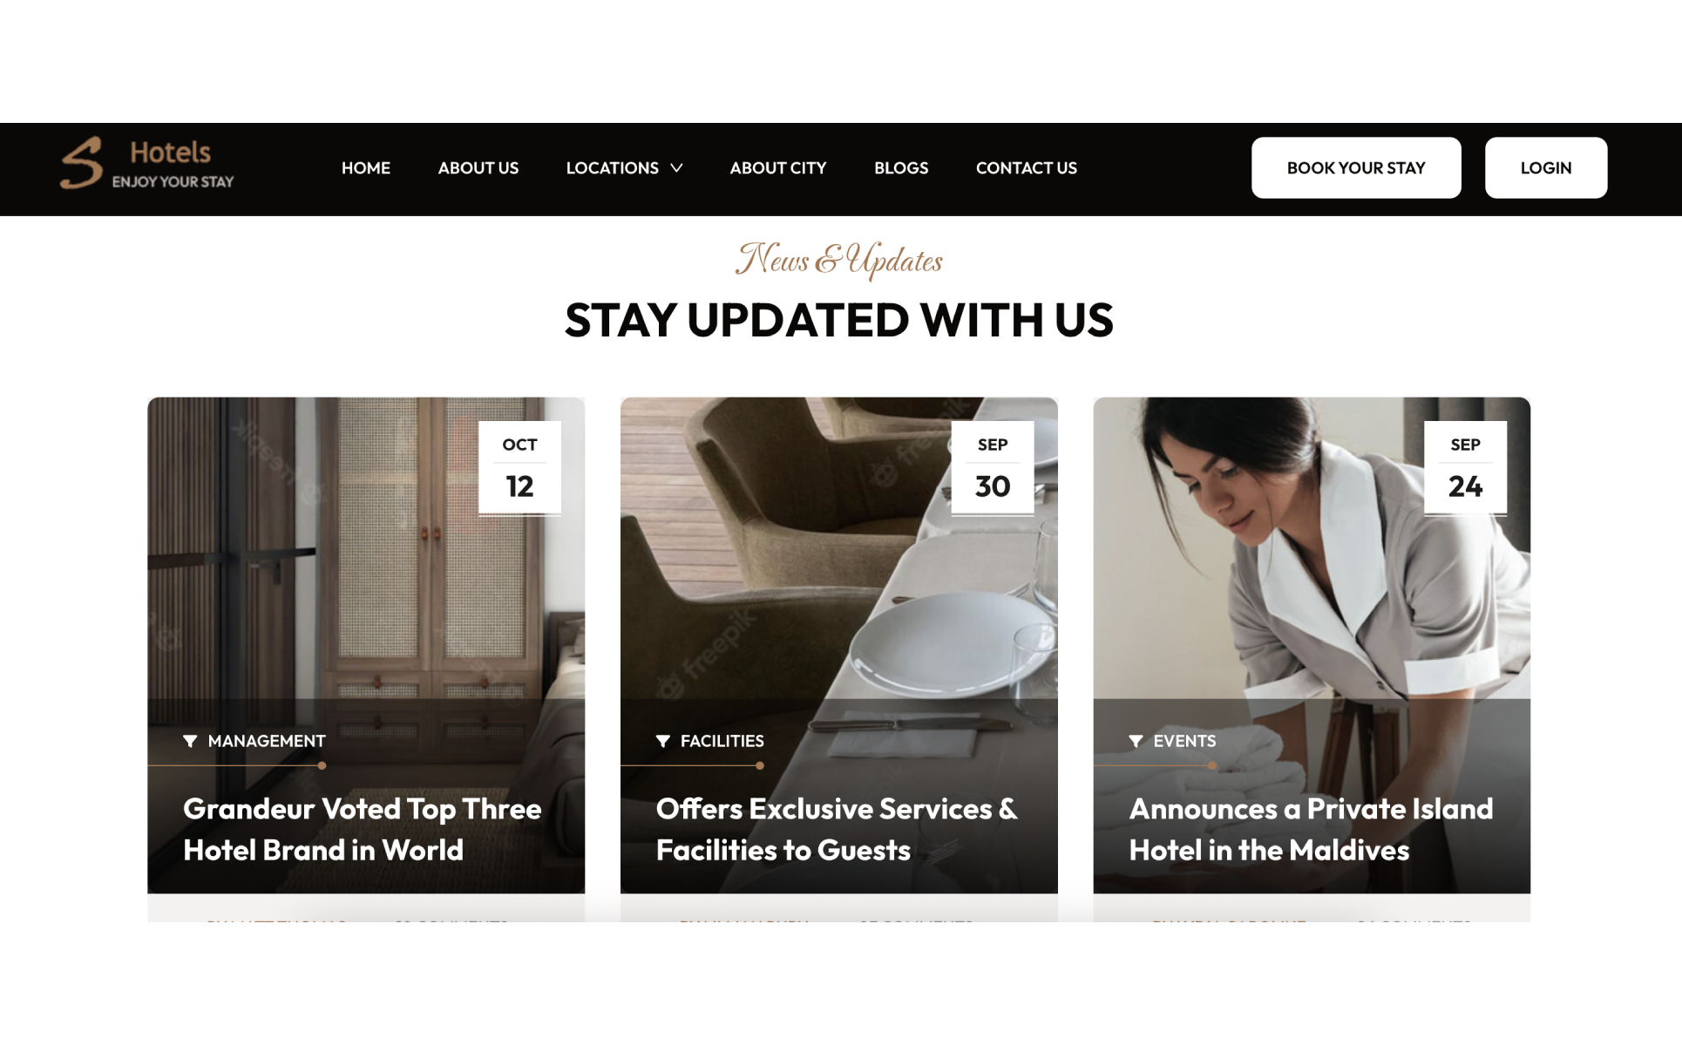1682x1046 pixels.
Task: Click the filter icon beside FACILITIES
Action: (x=663, y=741)
